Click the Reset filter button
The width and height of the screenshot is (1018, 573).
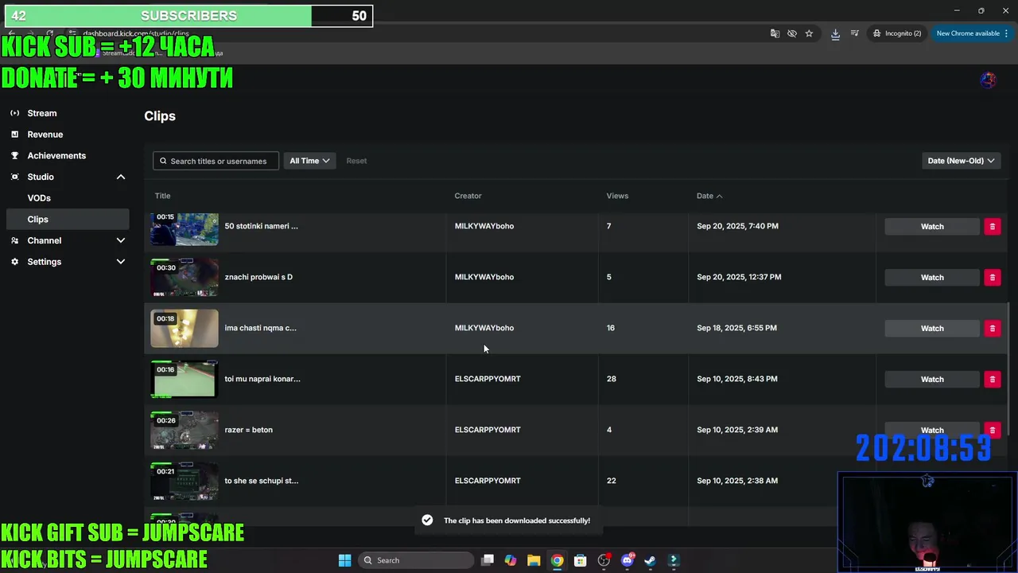pos(356,161)
